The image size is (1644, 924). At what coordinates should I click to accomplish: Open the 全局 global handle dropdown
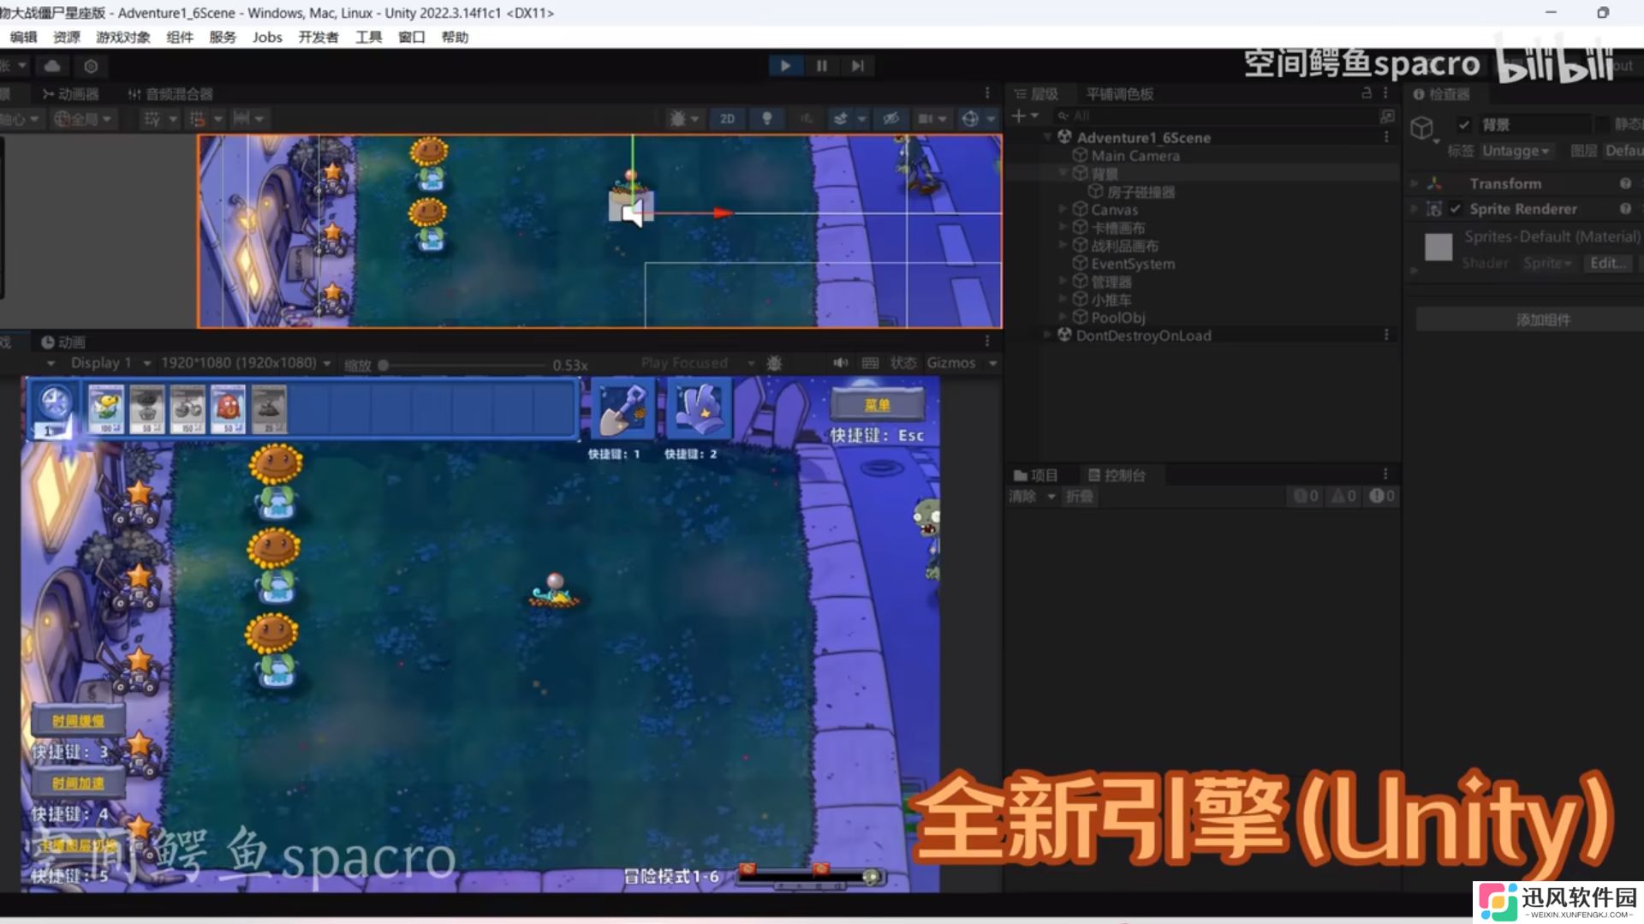coord(82,119)
